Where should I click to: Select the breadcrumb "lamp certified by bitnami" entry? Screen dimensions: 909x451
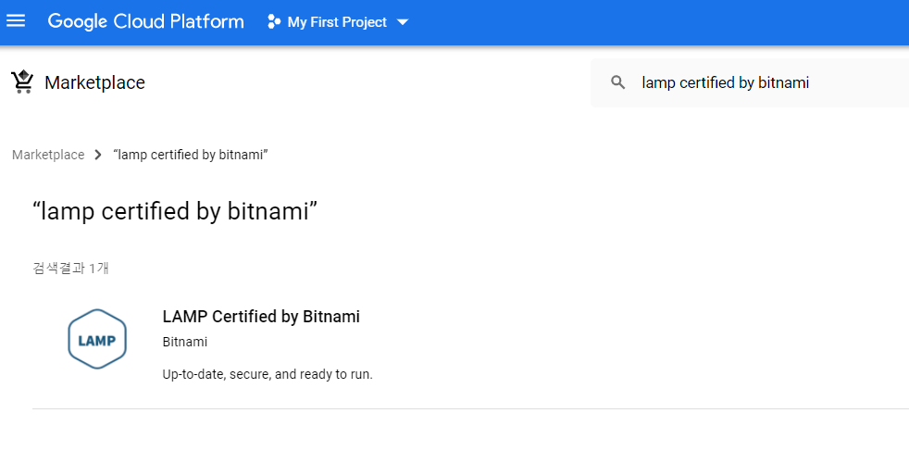pos(190,155)
